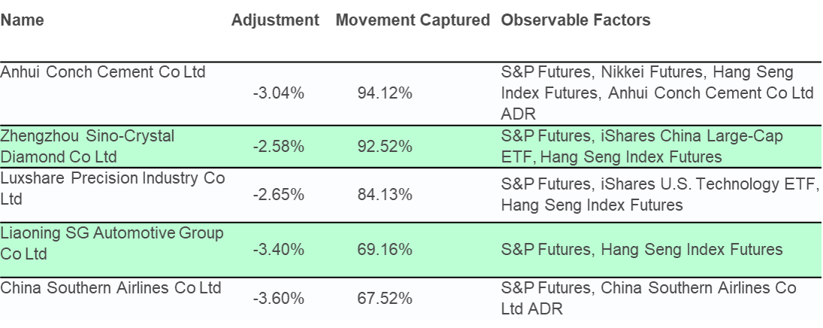Click the Liaoning SG Automotive Group name

[112, 243]
